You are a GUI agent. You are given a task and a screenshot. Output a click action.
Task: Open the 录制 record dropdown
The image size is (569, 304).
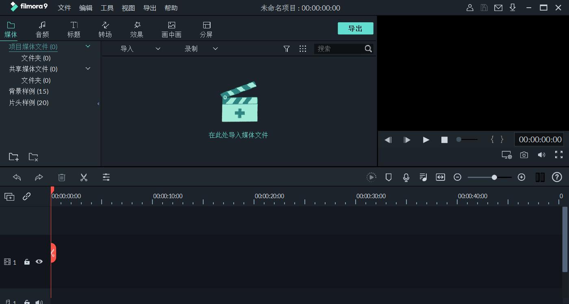215,48
